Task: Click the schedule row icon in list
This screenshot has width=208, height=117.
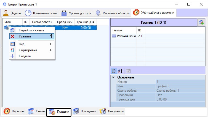Action: tap(6, 28)
